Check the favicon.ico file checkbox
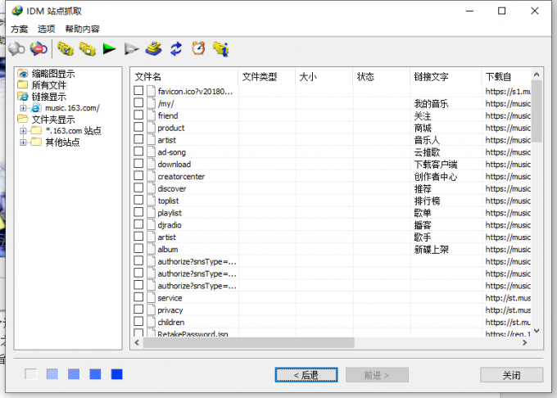This screenshot has height=398, width=557. 138,91
